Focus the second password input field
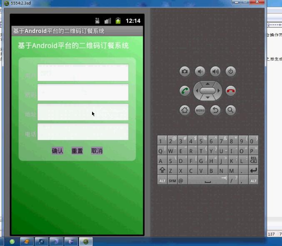Screen dimensions: 282x246 [83, 92]
